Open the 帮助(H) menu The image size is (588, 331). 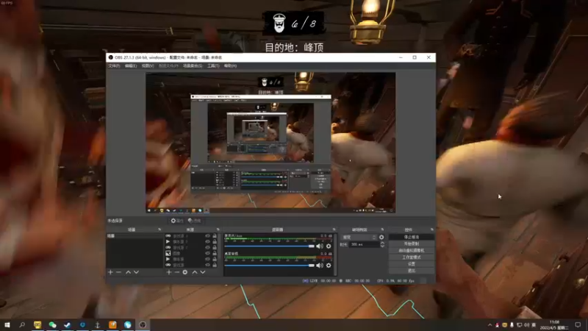coord(230,65)
